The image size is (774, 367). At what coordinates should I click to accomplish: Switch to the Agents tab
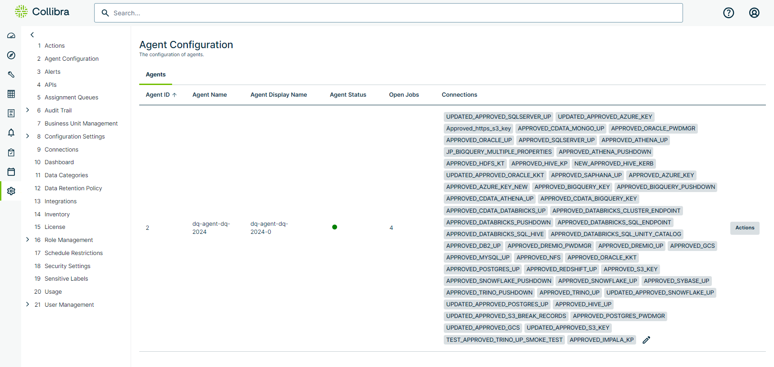(155, 75)
